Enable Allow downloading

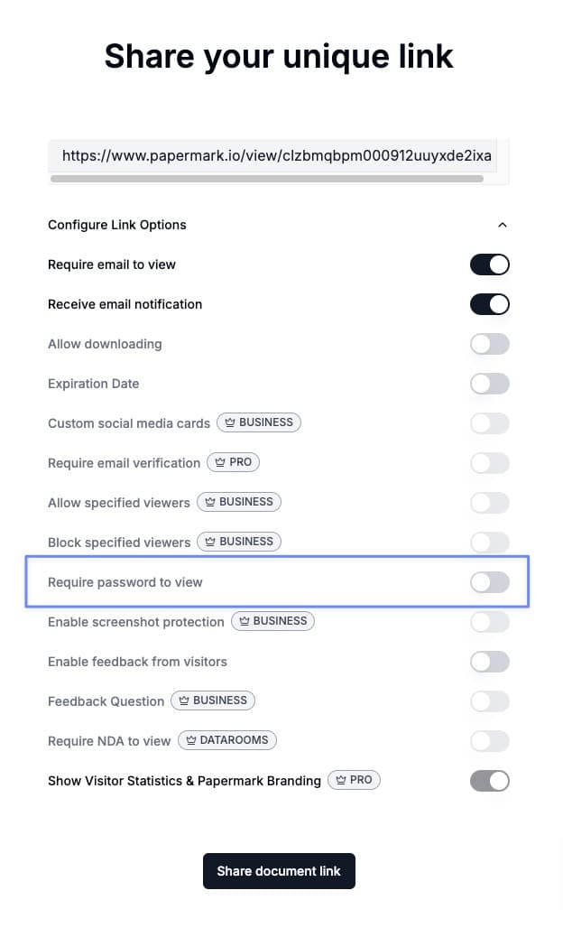click(490, 344)
